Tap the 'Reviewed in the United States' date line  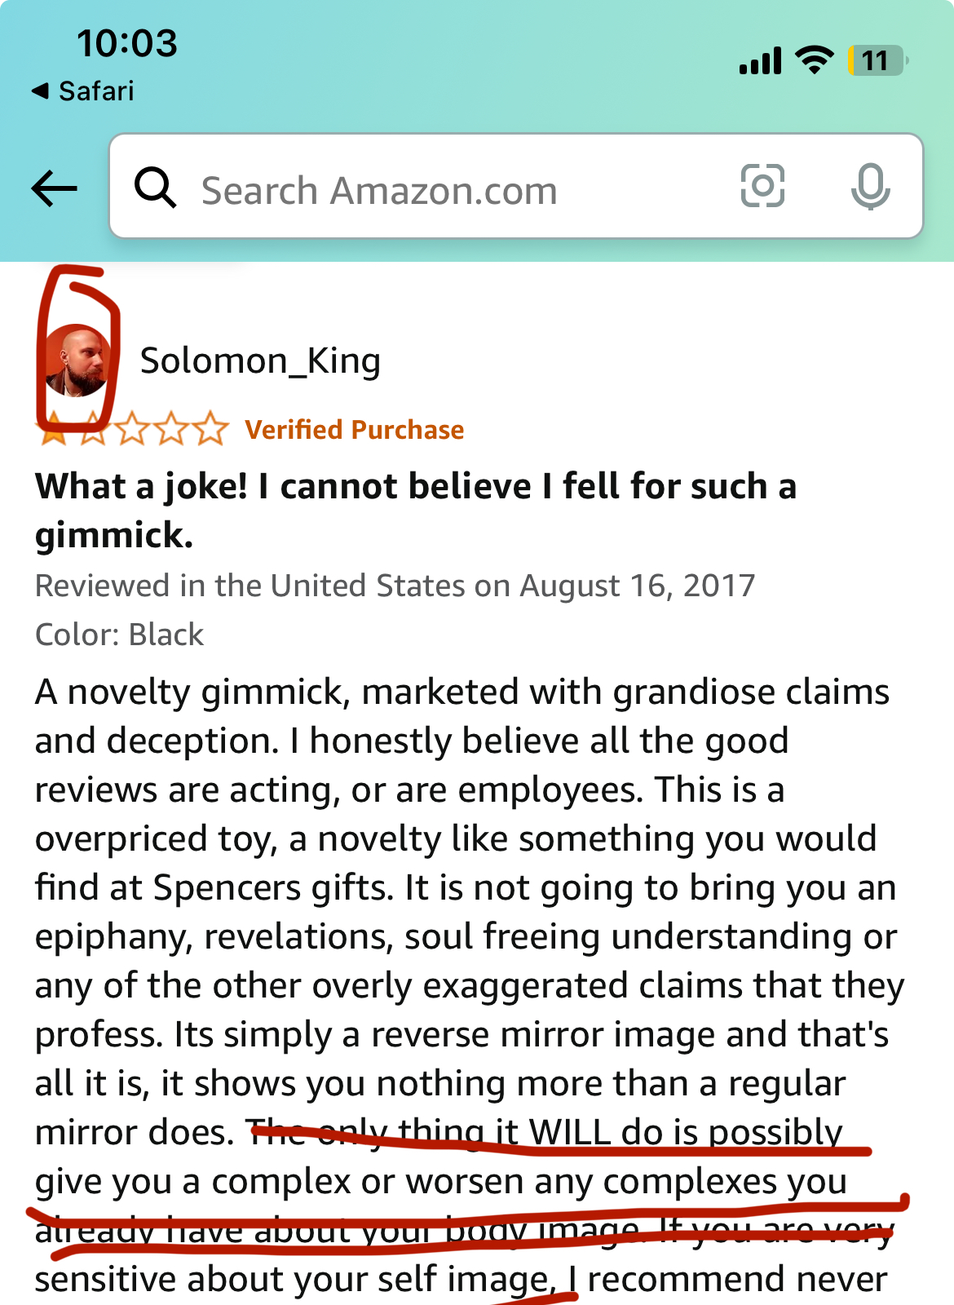point(395,586)
